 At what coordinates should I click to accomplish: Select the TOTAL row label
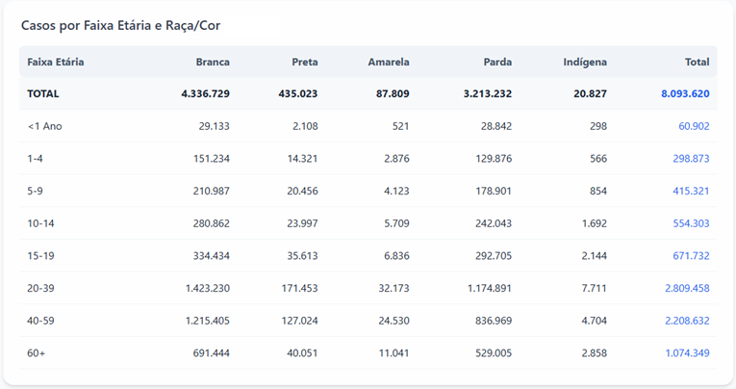43,93
